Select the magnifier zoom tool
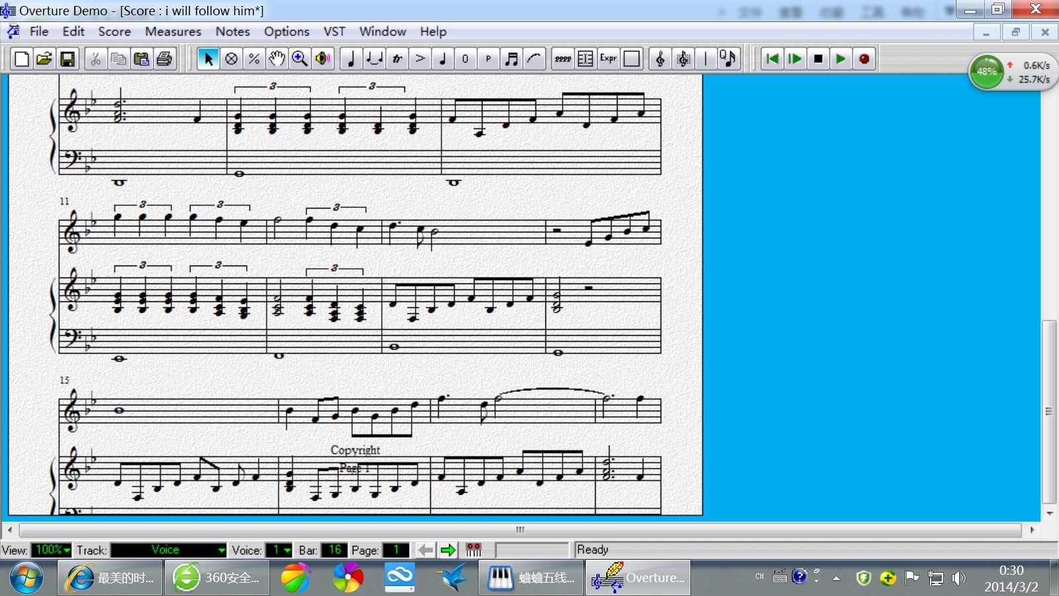 [x=299, y=59]
